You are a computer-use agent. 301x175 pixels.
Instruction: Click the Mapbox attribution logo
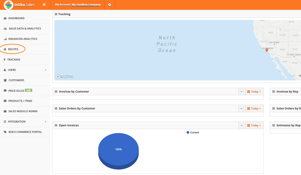pos(64,77)
